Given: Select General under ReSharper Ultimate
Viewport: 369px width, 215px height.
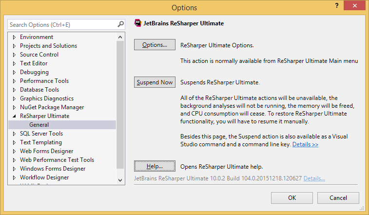Looking at the screenshot, I should 39,125.
